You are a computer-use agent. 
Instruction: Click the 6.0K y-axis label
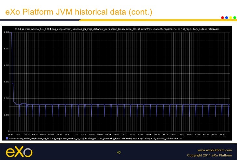[x=7, y=32]
